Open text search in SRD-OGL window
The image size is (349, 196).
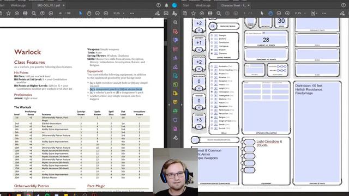[x=34, y=13]
